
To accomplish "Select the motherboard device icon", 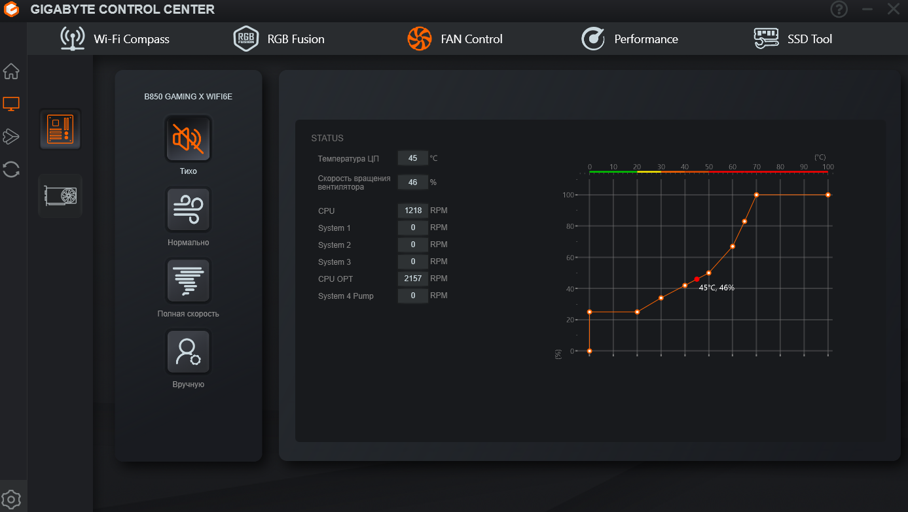I will [60, 129].
